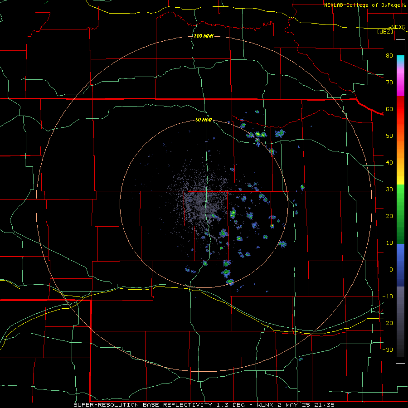Click the 10 value on the dBZ scale
Image resolution: width=408 pixels, height=408 pixels.
[x=389, y=243]
